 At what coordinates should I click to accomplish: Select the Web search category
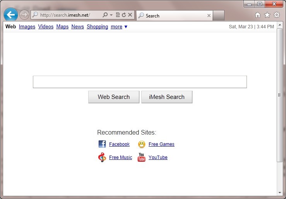(10, 26)
